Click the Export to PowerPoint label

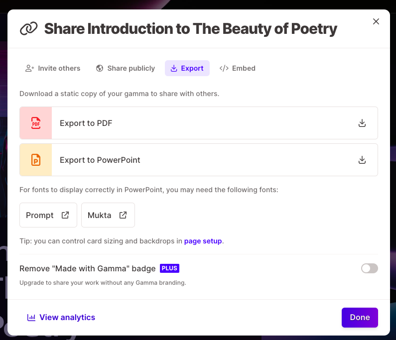pos(100,160)
